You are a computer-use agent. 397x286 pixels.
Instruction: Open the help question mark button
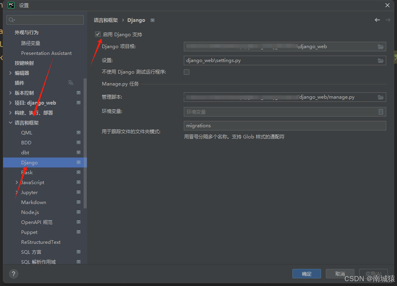[x=14, y=274]
